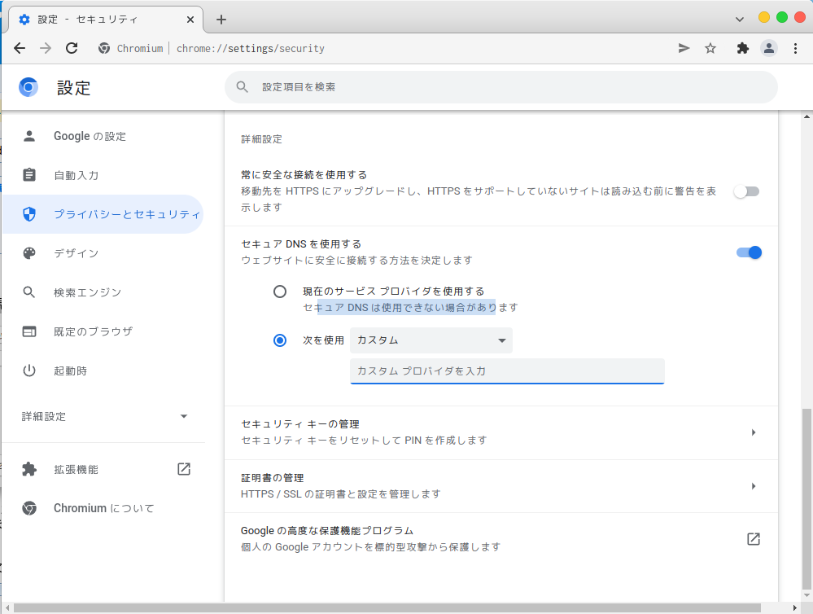
Task: Click the search magnifier icon in settings search
Action: tap(243, 86)
